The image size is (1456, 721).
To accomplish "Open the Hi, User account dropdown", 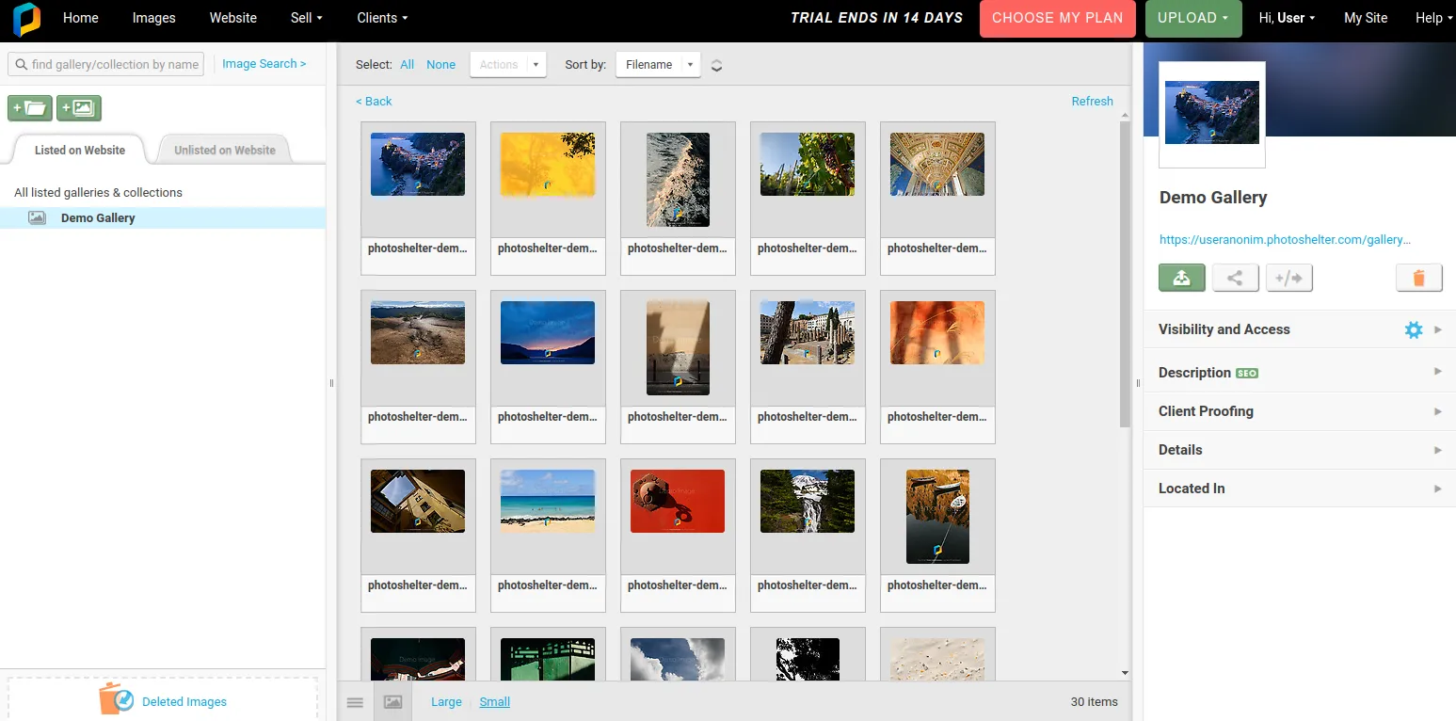I will click(1287, 18).
